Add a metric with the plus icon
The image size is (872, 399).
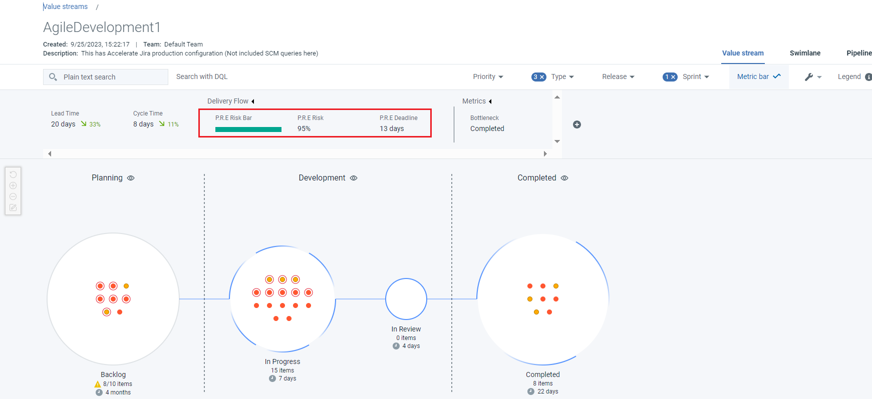[x=577, y=124]
